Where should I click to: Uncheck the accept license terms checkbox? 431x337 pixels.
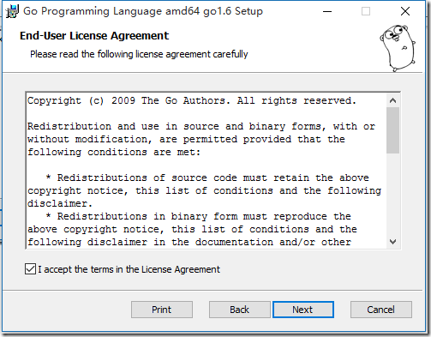(x=30, y=269)
